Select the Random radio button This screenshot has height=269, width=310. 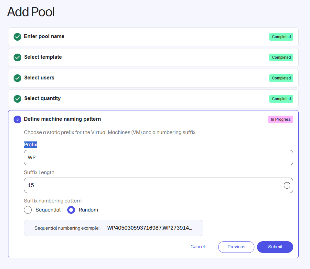pos(71,210)
